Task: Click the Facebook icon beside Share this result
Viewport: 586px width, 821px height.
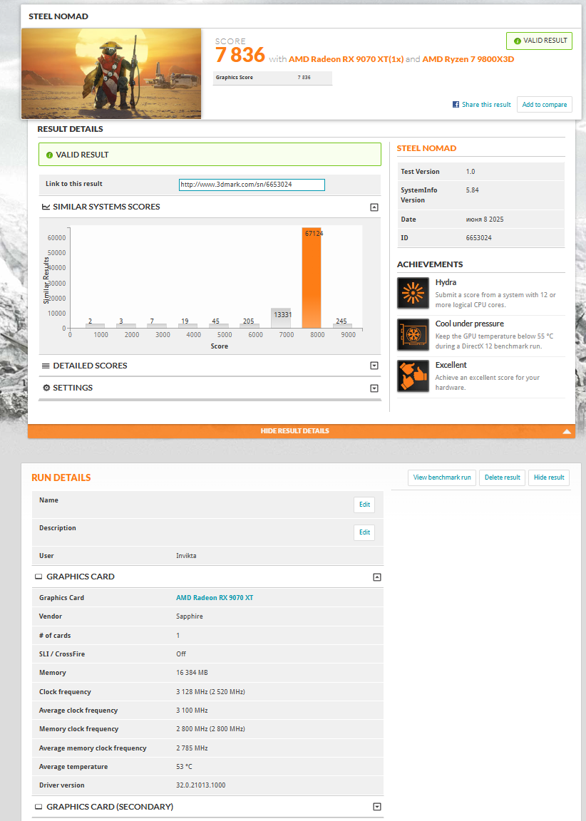Action: click(x=456, y=105)
